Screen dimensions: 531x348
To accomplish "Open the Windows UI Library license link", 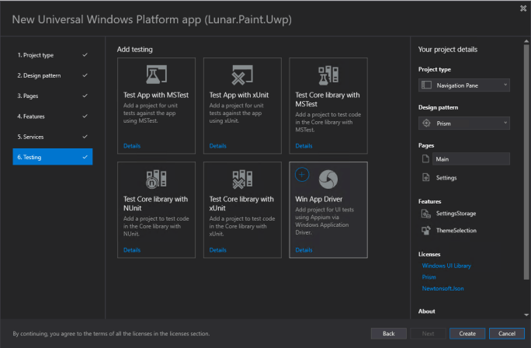I will click(446, 266).
